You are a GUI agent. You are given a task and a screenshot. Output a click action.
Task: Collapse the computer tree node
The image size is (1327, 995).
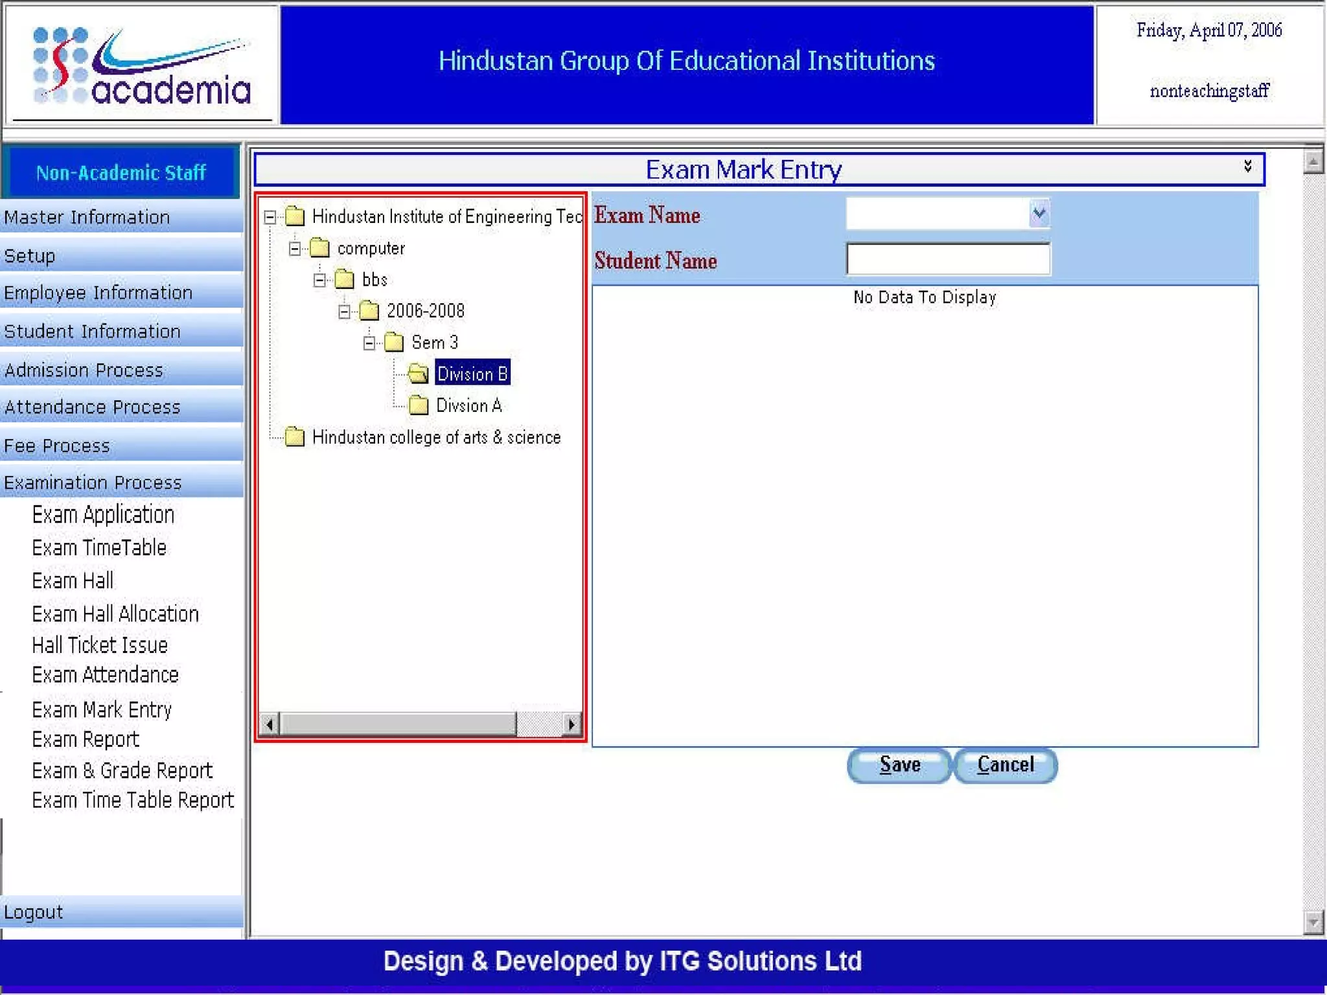point(295,249)
